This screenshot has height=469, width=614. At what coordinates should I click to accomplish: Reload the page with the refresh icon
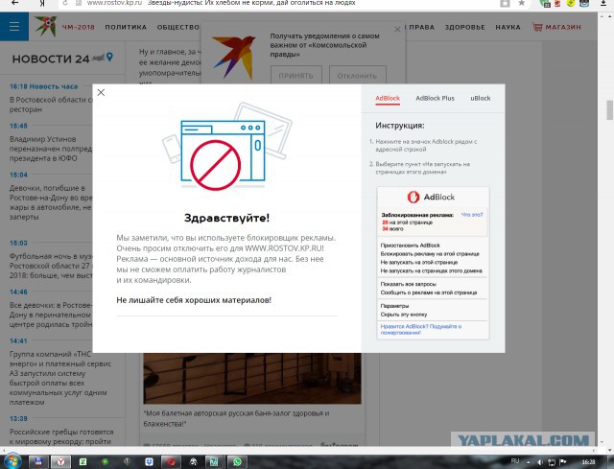[65, 3]
